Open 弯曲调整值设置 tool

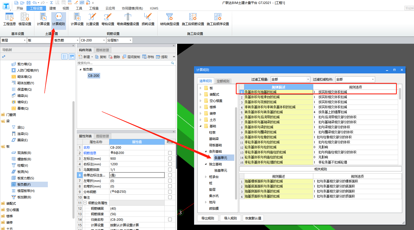click(128, 19)
